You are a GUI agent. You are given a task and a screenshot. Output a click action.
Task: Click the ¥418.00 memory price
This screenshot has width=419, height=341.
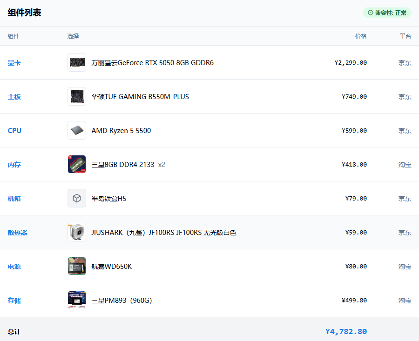(354, 164)
